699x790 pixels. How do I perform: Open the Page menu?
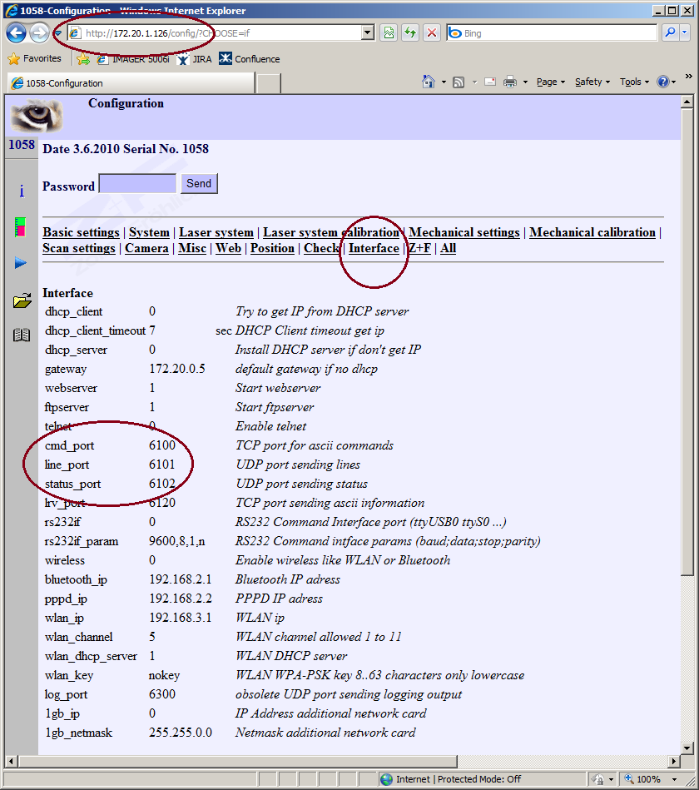551,82
